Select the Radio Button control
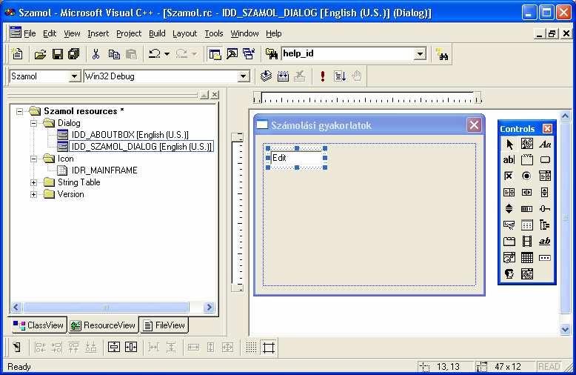The height and width of the screenshot is (375, 576). coord(527,176)
